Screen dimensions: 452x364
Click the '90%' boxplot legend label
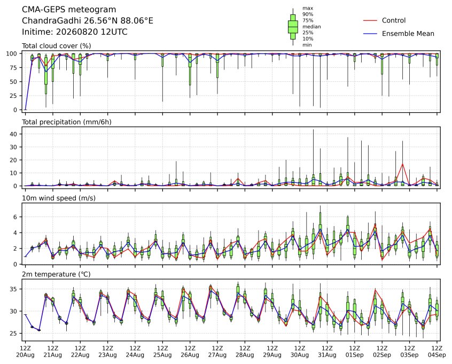pos(308,14)
